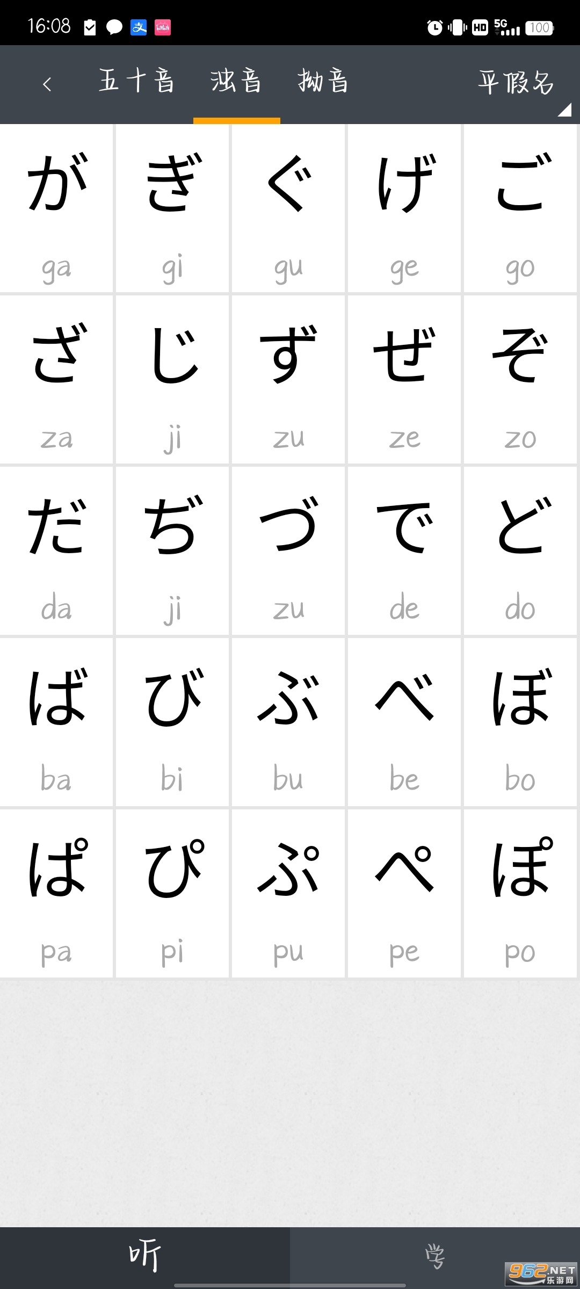Viewport: 580px width, 1289px height.
Task: Switch to the 五十音 tab
Action: tap(137, 82)
